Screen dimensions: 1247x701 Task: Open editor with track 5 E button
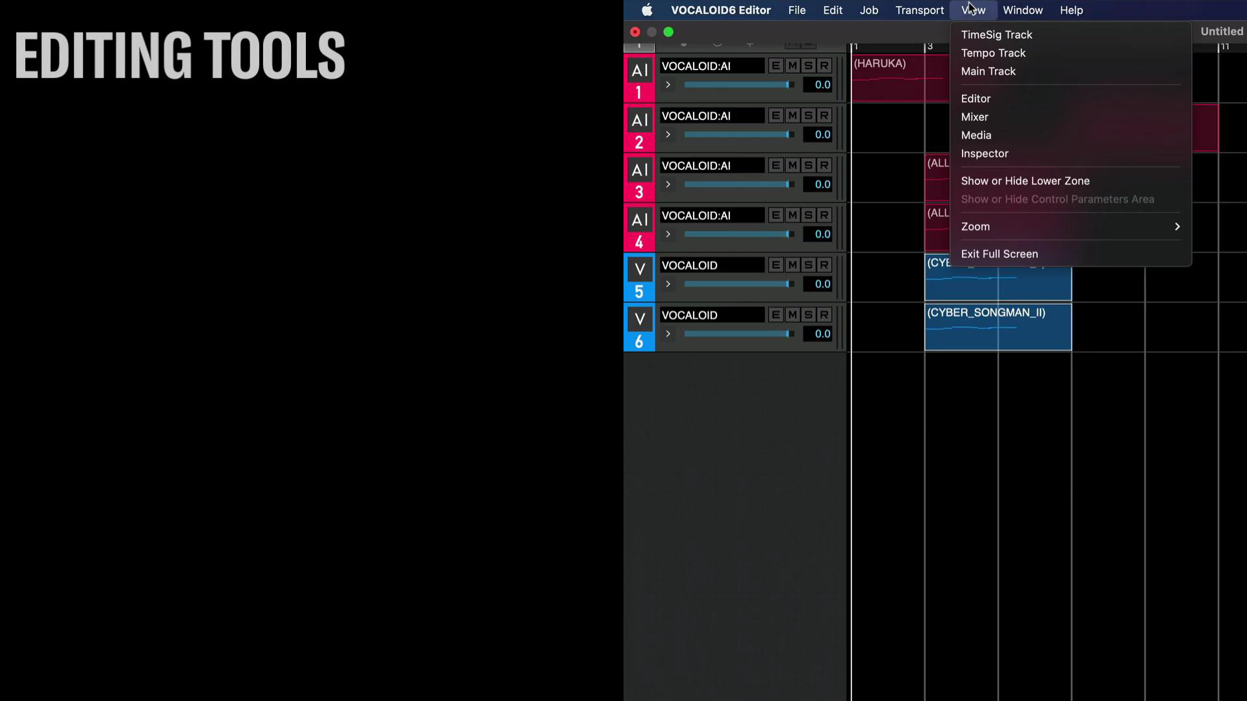tap(775, 265)
